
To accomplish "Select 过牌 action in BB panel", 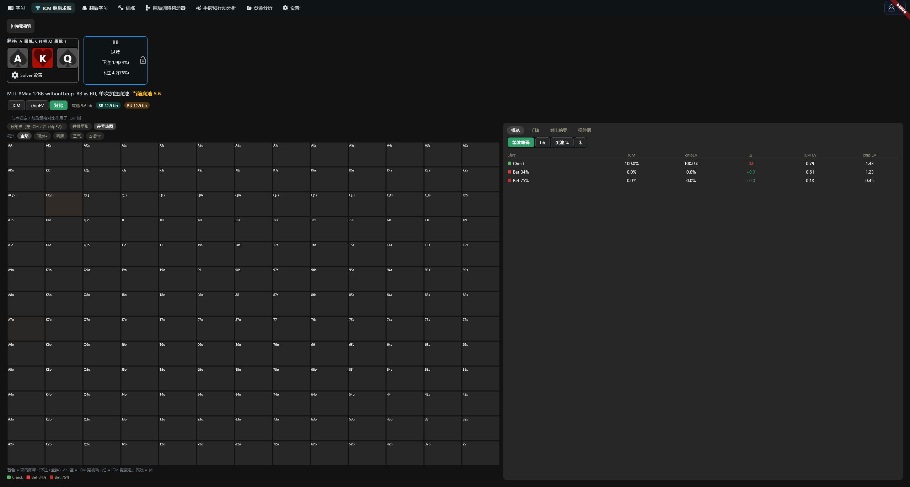I will [116, 52].
